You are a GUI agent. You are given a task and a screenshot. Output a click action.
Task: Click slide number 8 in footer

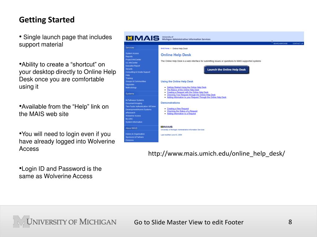pyautogui.click(x=290, y=222)
